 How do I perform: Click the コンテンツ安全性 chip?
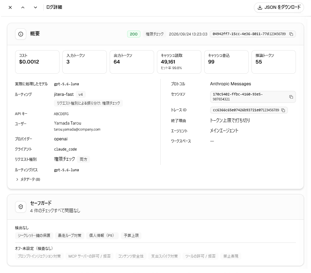point(131,256)
